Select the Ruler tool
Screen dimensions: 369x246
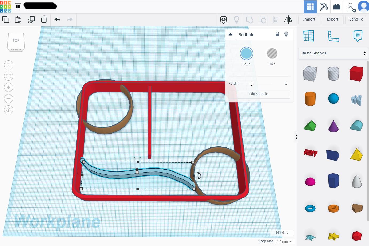click(x=333, y=36)
